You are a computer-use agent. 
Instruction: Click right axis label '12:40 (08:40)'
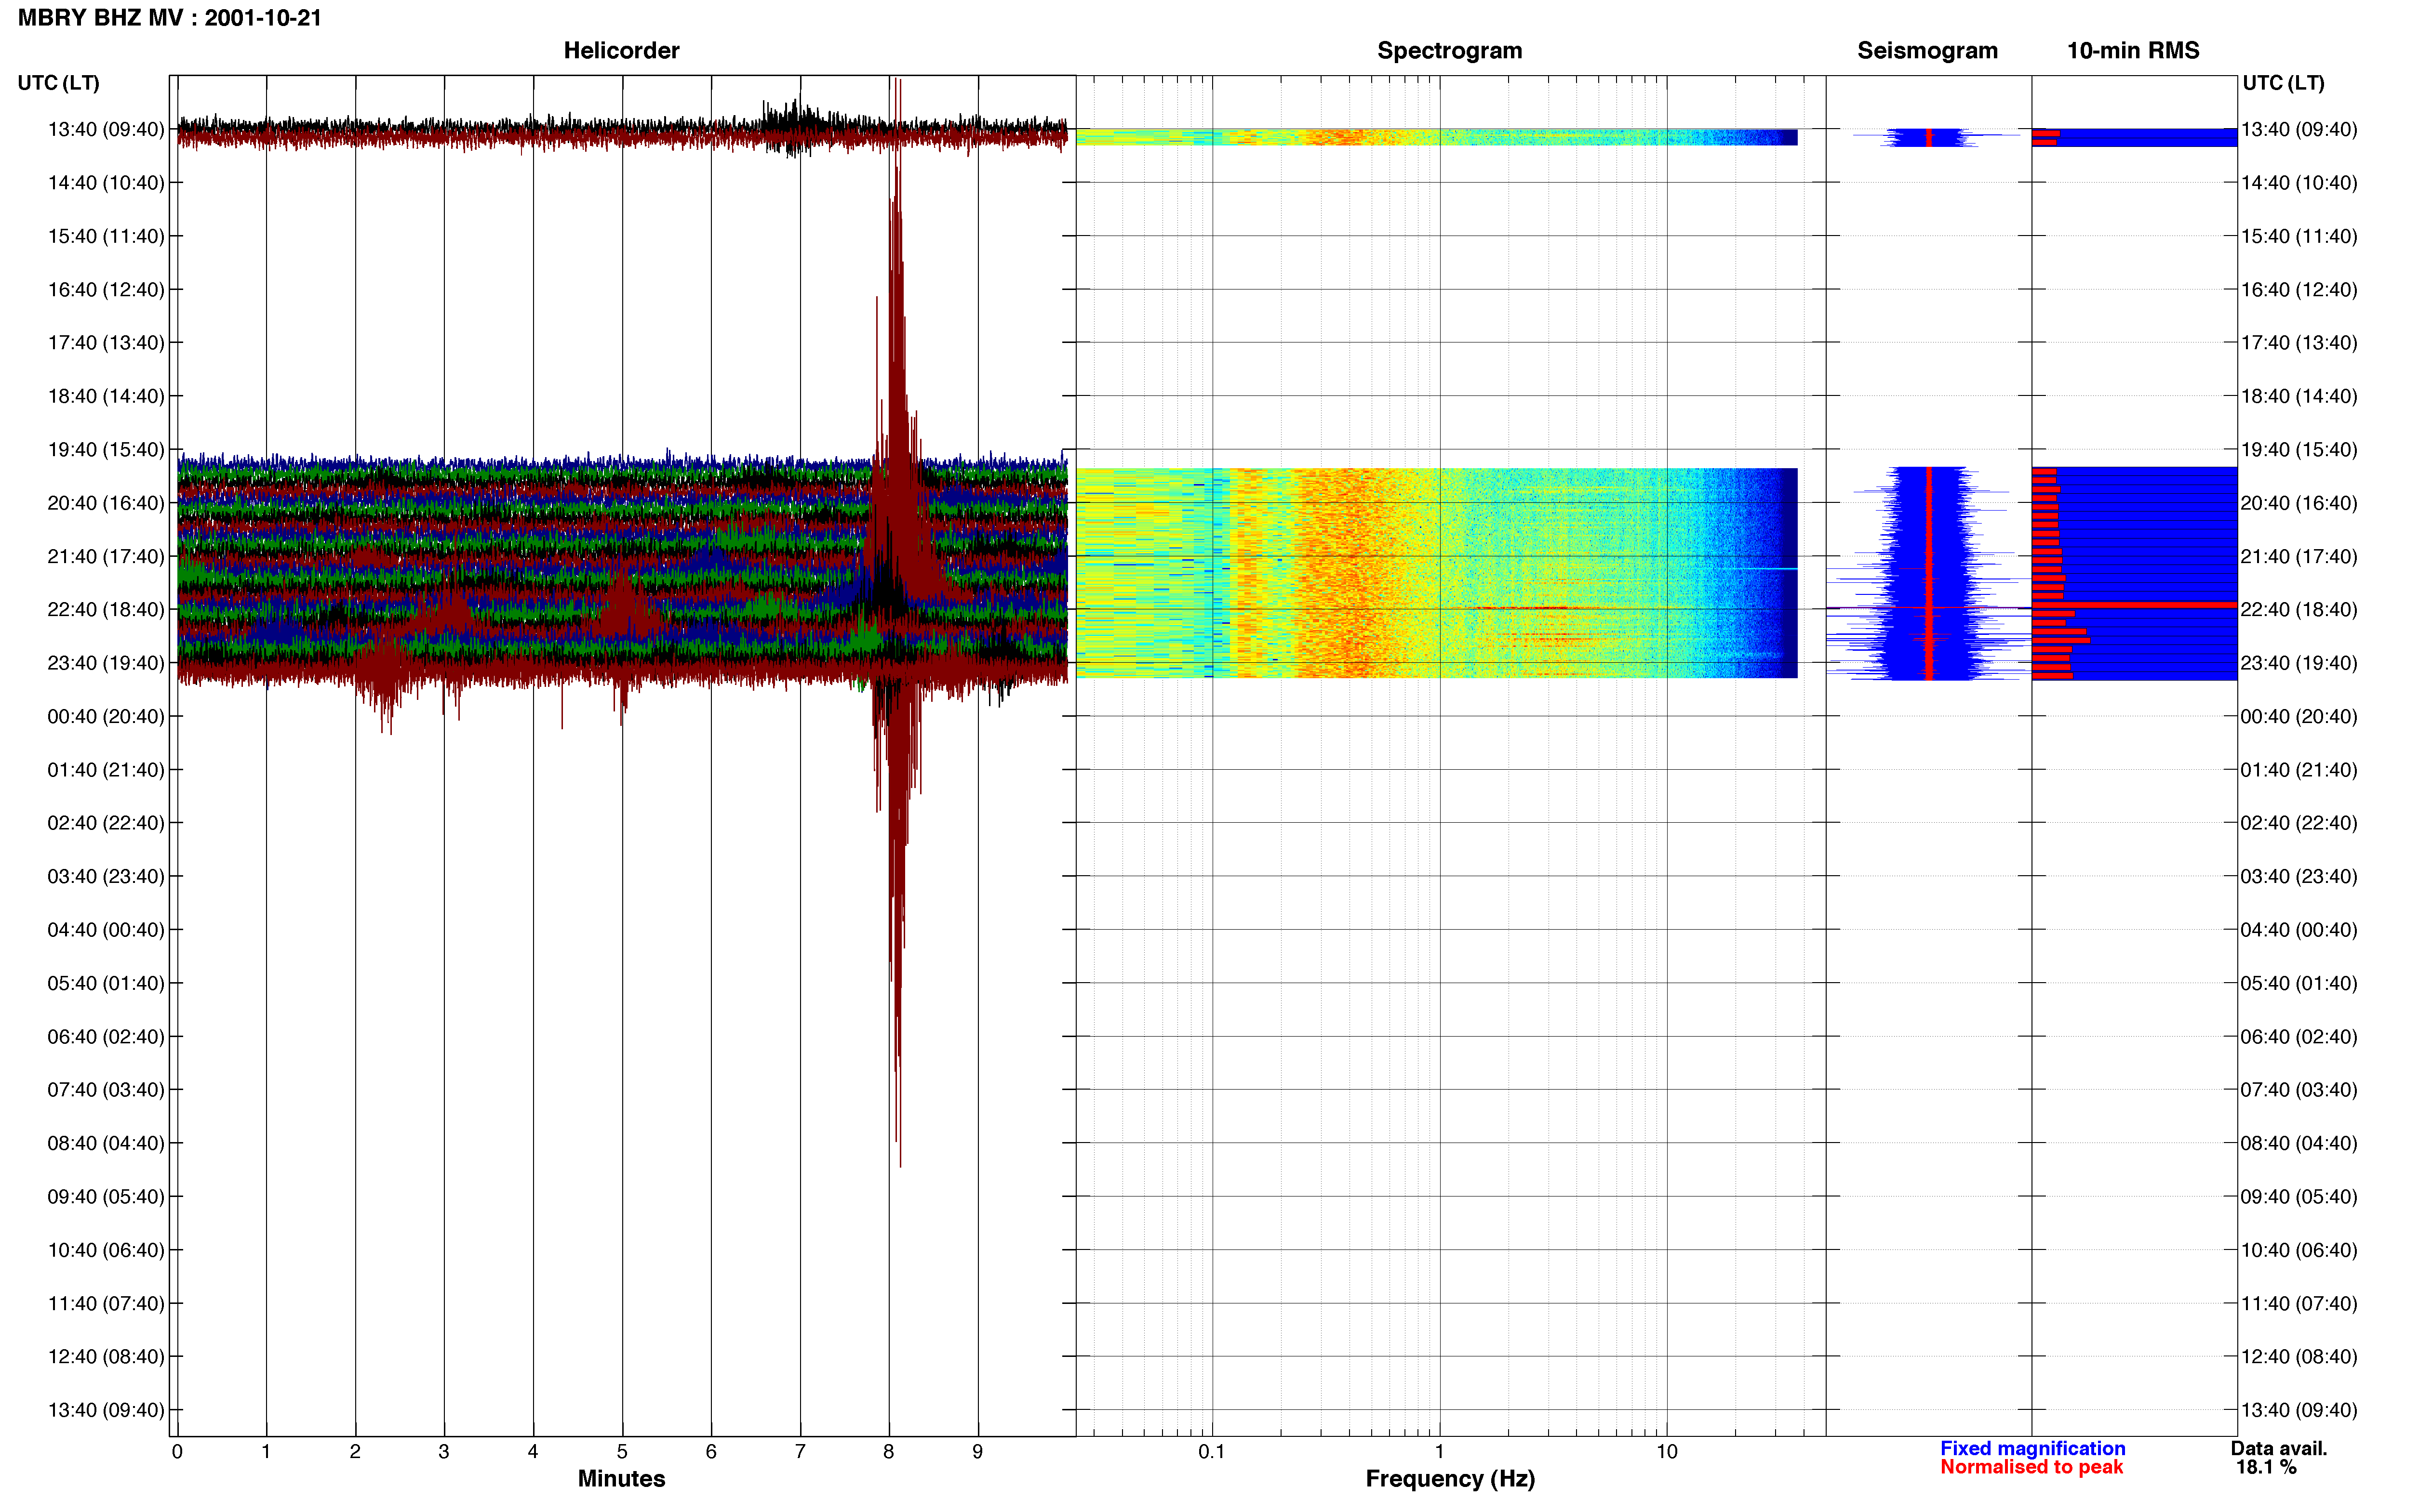[2299, 1357]
